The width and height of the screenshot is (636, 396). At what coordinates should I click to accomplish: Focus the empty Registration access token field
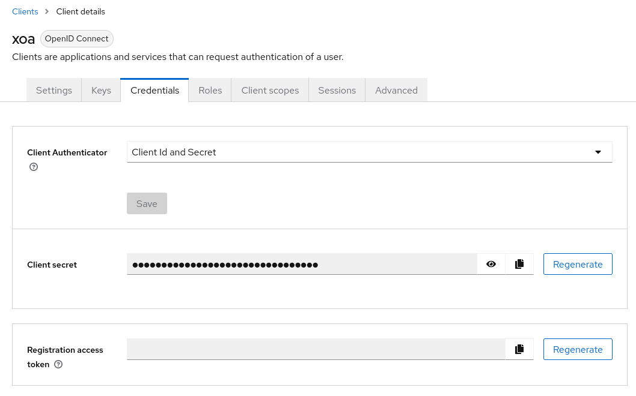(x=316, y=349)
